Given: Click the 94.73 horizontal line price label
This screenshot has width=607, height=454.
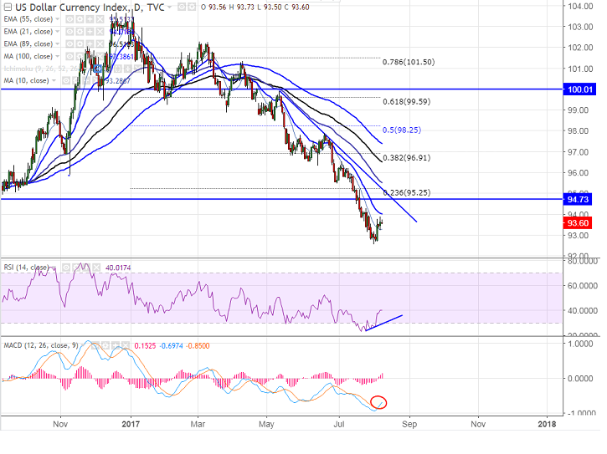Looking at the screenshot, I should [578, 200].
